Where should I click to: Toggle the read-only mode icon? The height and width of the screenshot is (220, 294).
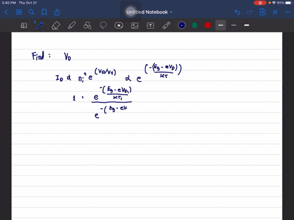[24, 26]
